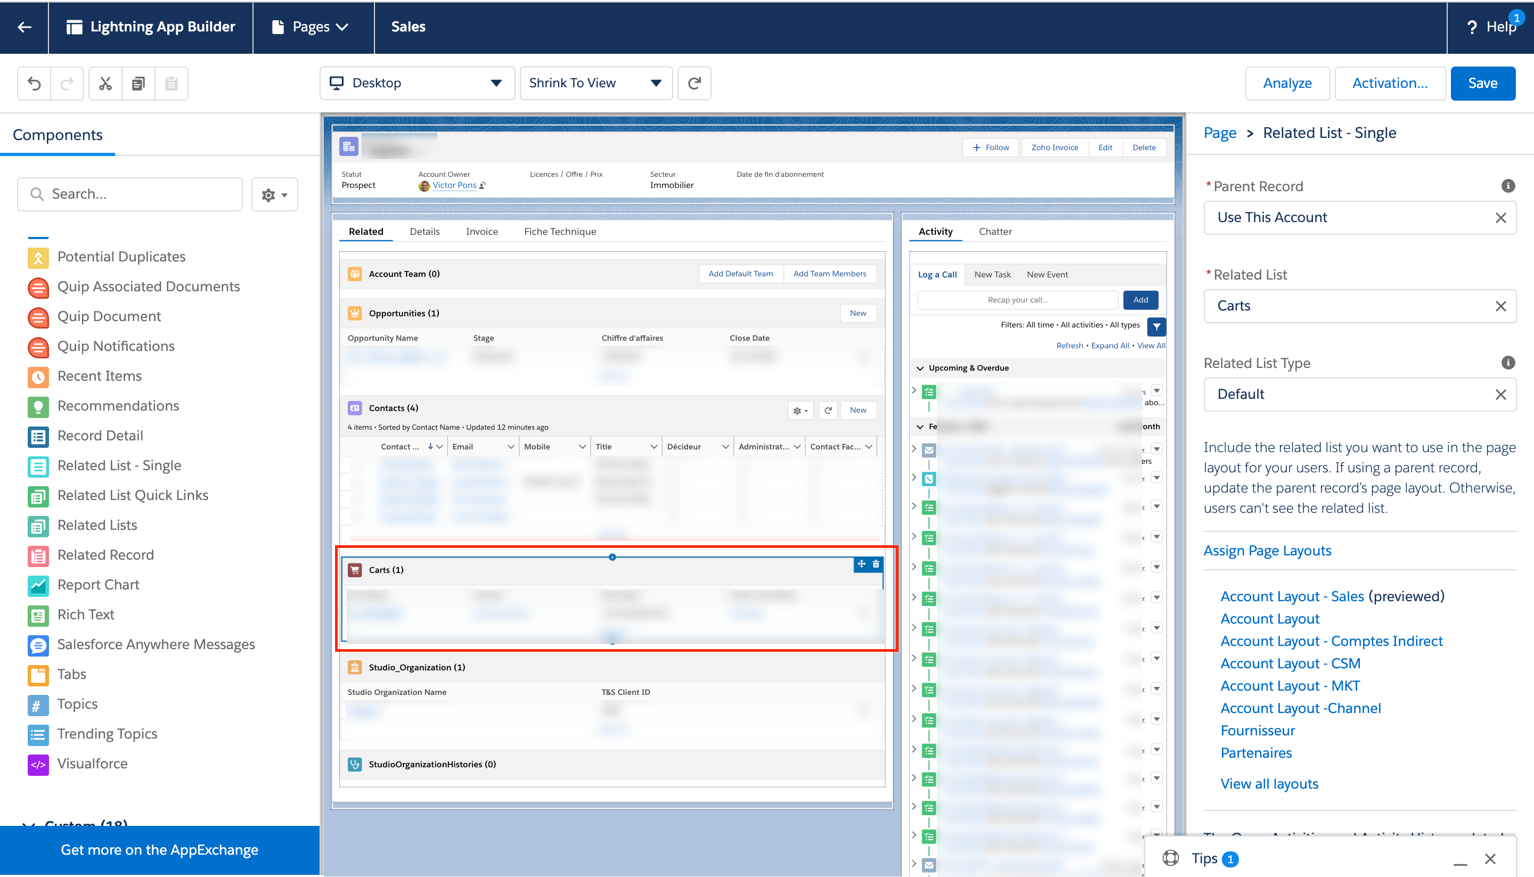Viewport: 1534px width, 877px height.
Task: Click the activity filter funnel icon
Action: point(1156,326)
